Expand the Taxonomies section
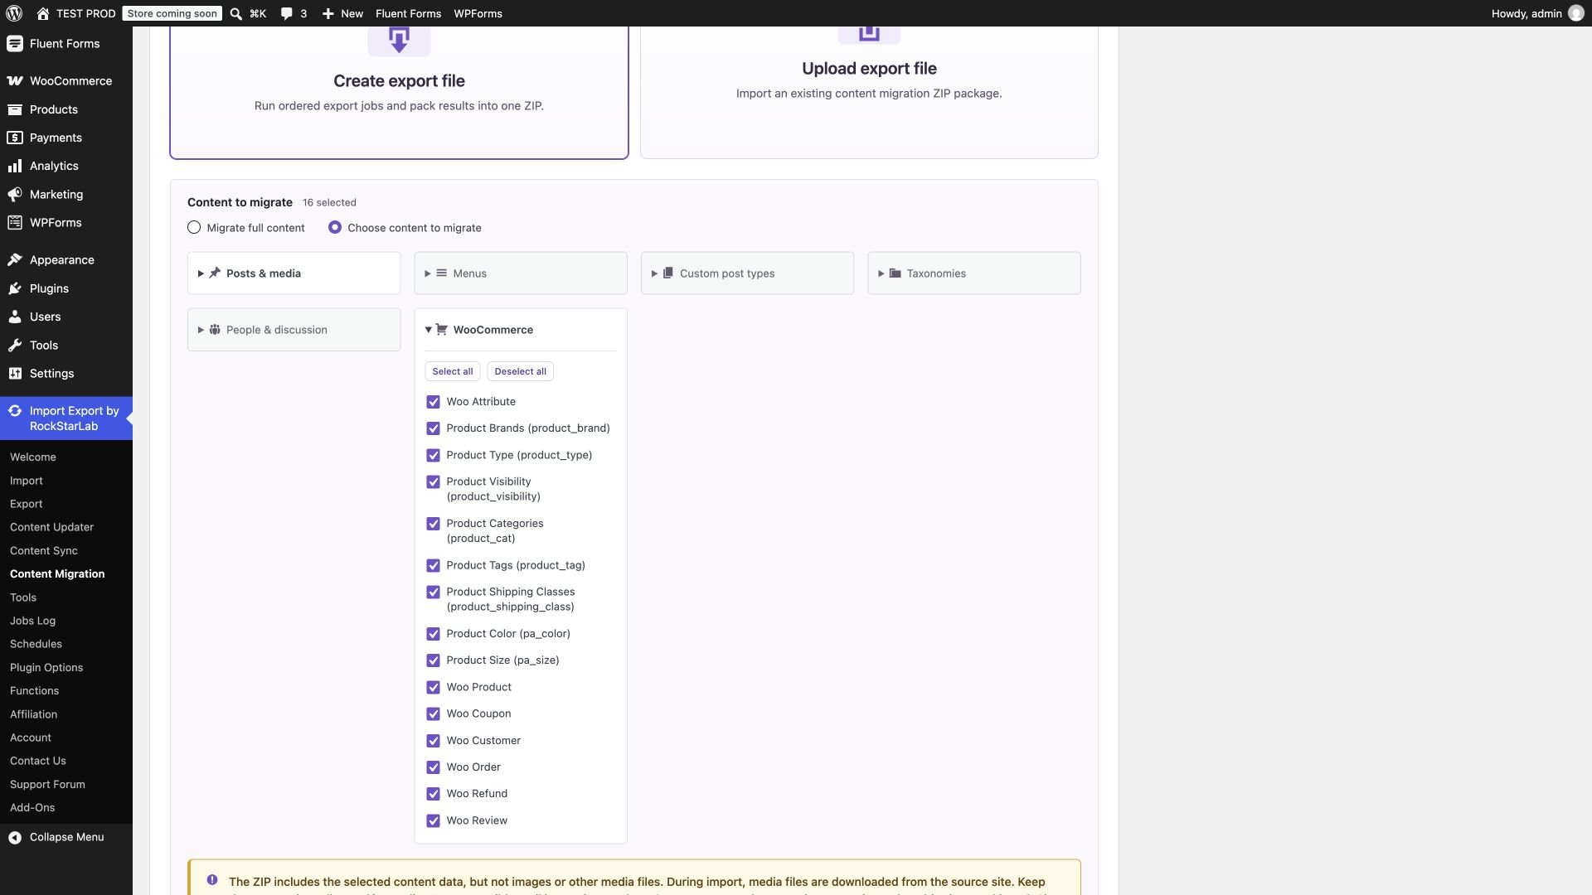 [974, 273]
